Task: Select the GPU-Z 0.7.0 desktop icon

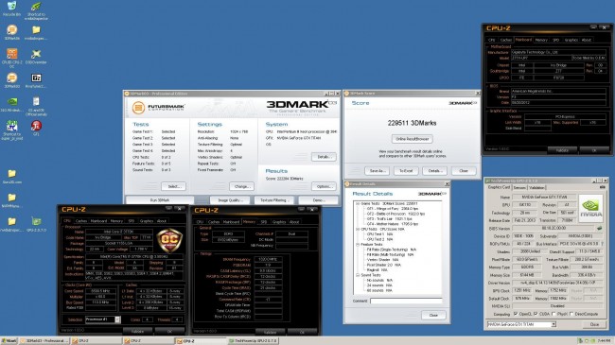Action: point(36,221)
